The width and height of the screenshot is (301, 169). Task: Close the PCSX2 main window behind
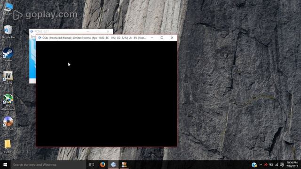pos(108,31)
